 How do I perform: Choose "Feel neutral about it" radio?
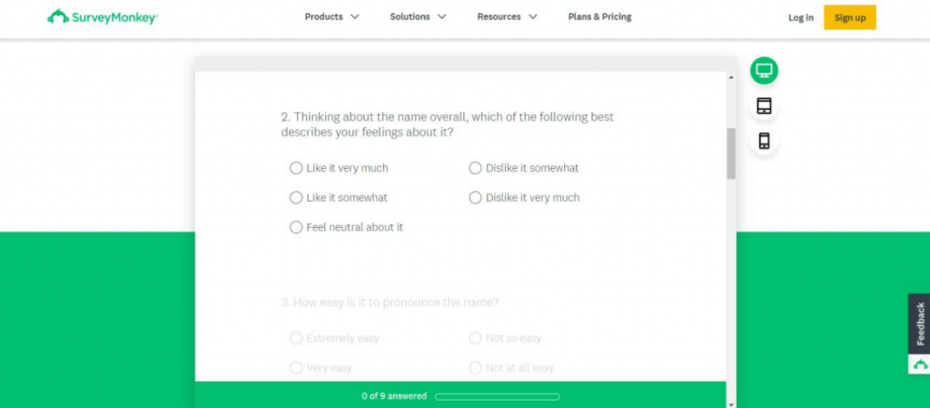(x=346, y=227)
